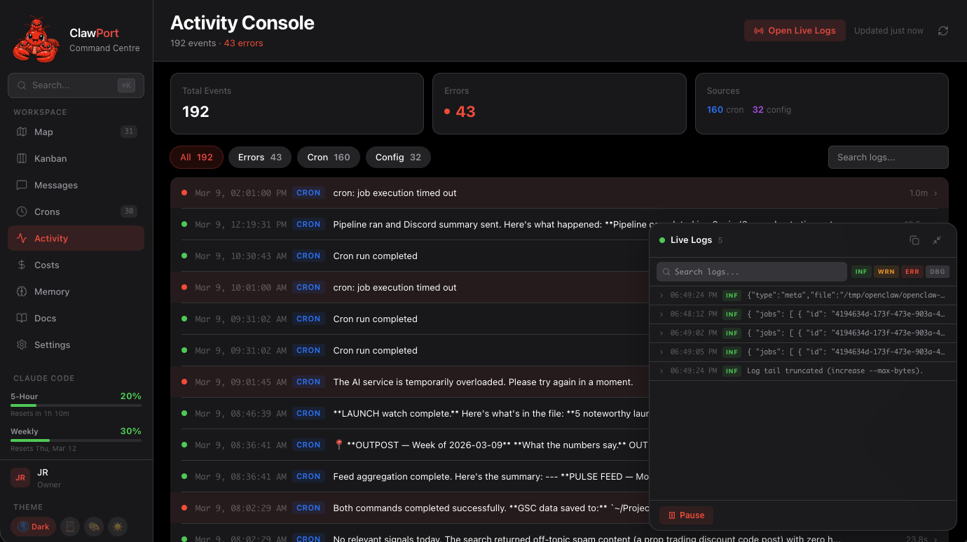Toggle the WRN log level filter
Viewport: 967px width, 542px height.
pyautogui.click(x=886, y=272)
